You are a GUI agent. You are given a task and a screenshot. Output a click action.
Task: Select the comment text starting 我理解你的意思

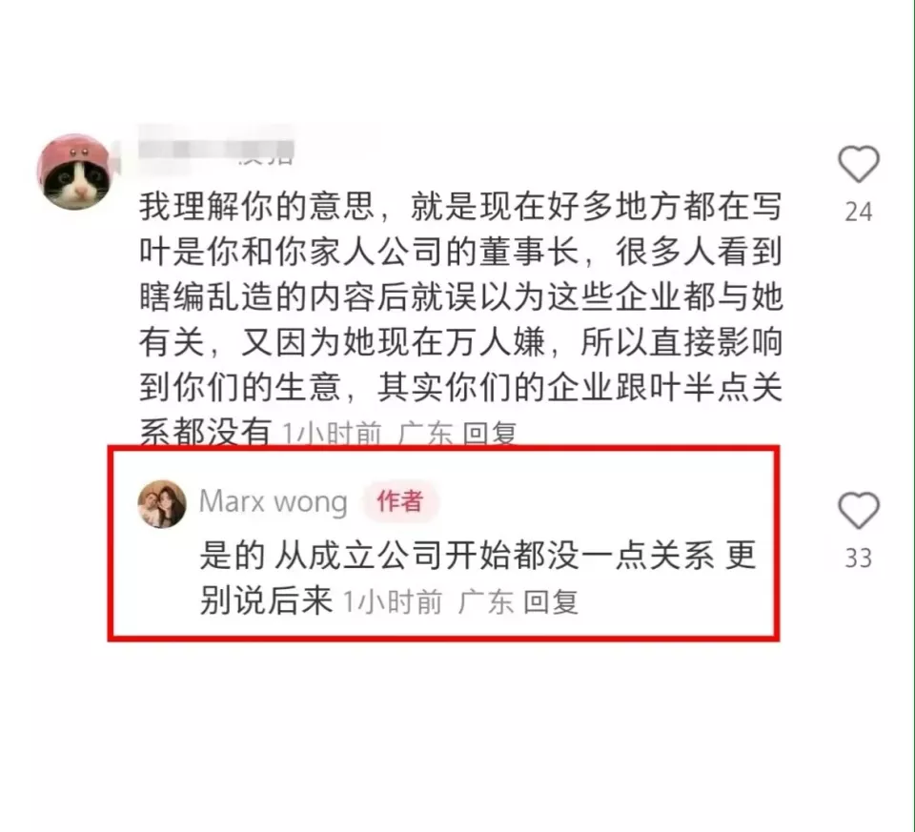460,319
